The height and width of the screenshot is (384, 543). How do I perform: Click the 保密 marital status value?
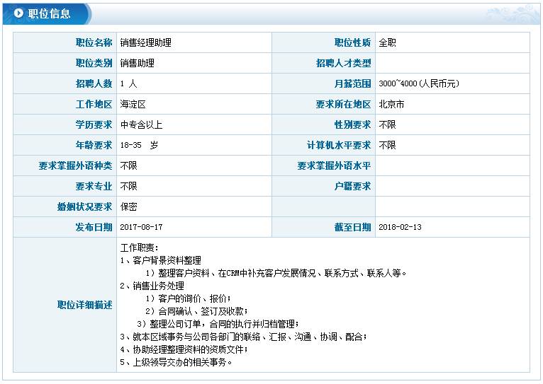(128, 206)
